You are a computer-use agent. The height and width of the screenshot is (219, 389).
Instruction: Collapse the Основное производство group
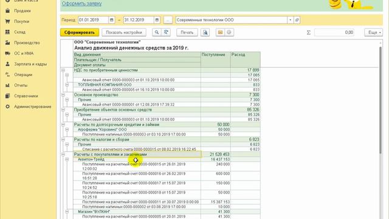pos(63,95)
